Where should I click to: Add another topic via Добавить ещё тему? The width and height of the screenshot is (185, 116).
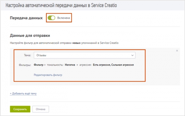23,94
